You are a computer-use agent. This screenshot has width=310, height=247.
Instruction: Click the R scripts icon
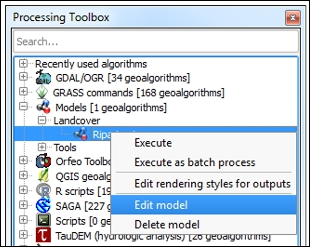(43, 190)
